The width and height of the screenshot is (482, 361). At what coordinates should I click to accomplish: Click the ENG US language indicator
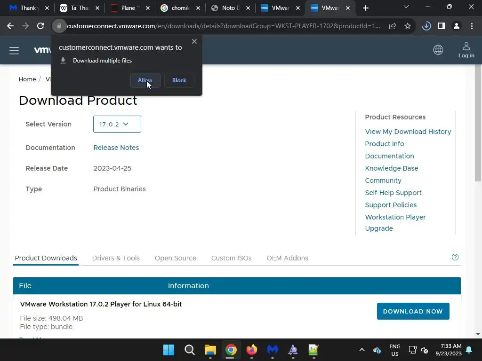pos(395,350)
